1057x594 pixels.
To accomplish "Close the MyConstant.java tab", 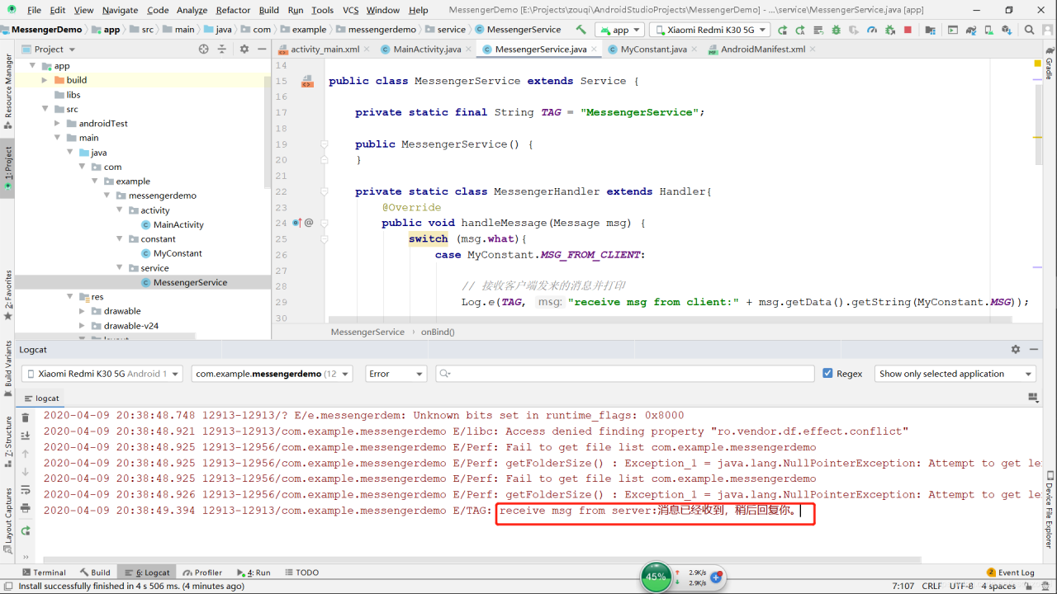I will pos(696,49).
